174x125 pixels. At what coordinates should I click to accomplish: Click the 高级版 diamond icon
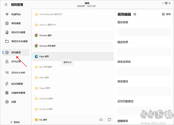(x=11, y=122)
